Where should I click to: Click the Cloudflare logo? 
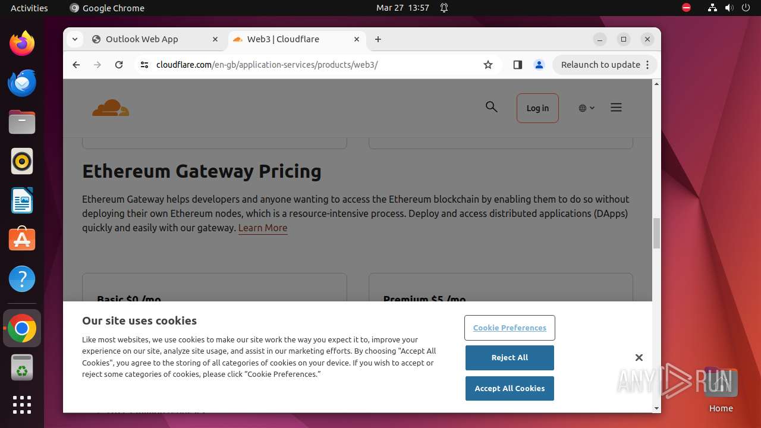point(111,108)
